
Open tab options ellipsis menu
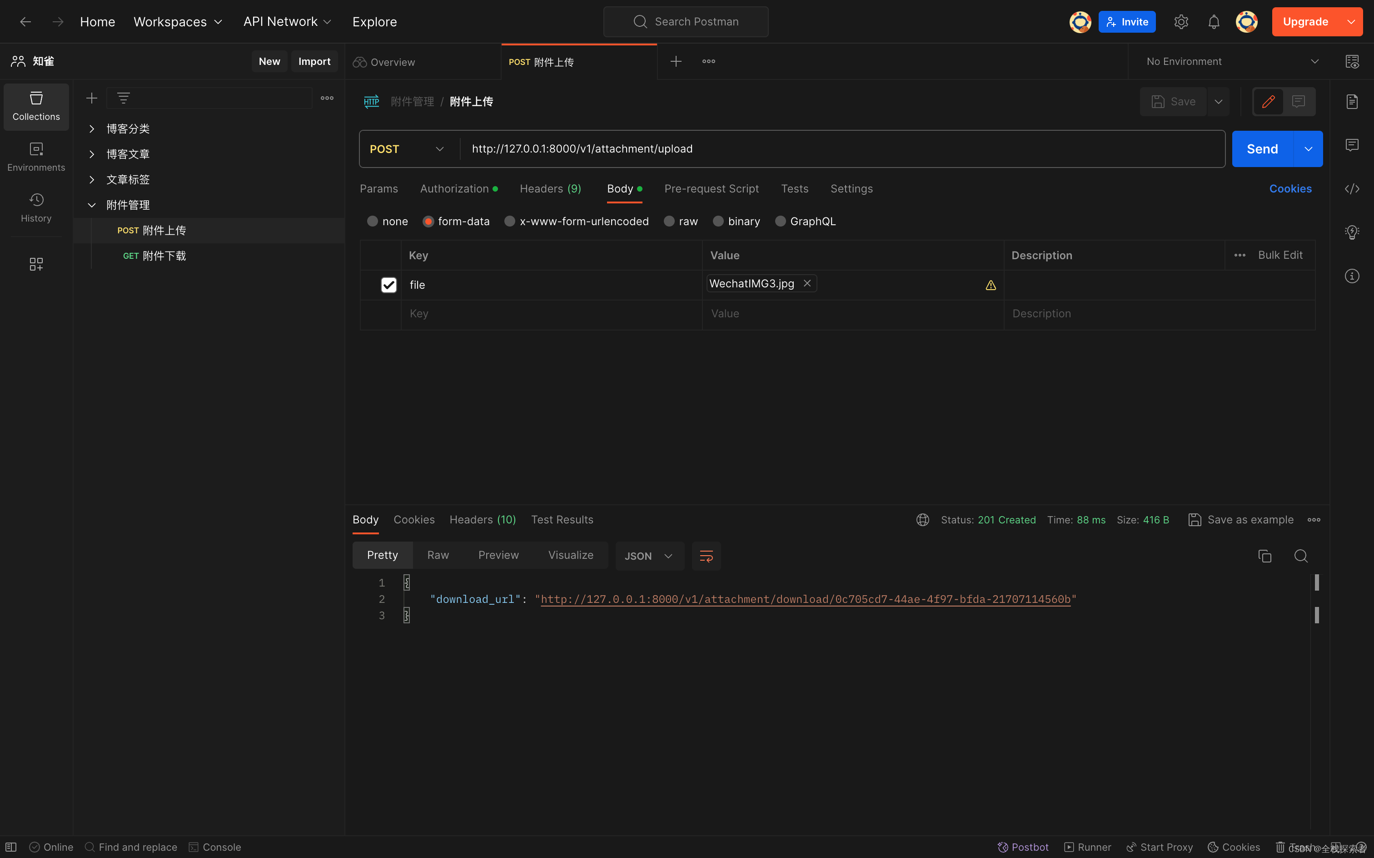708,61
